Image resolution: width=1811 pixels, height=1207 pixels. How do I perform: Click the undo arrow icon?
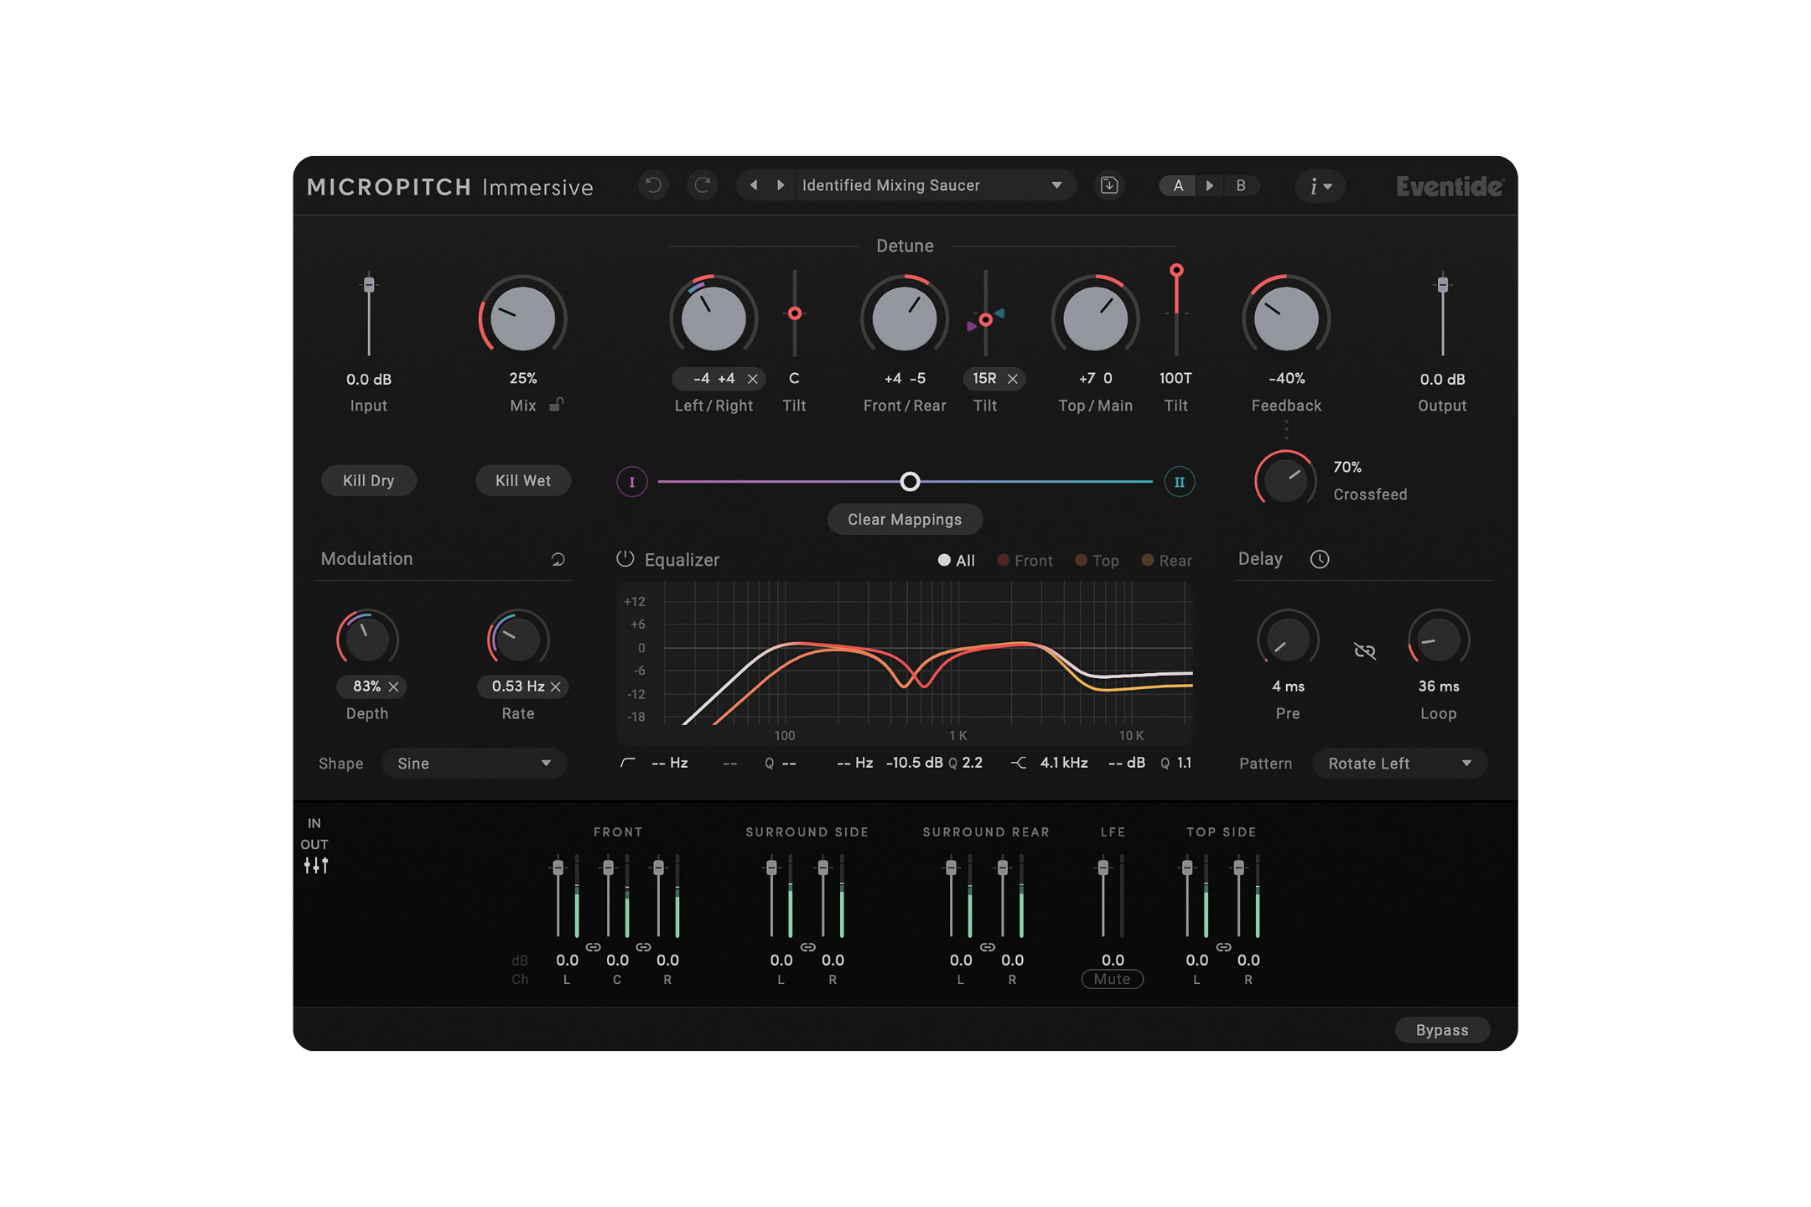[653, 185]
